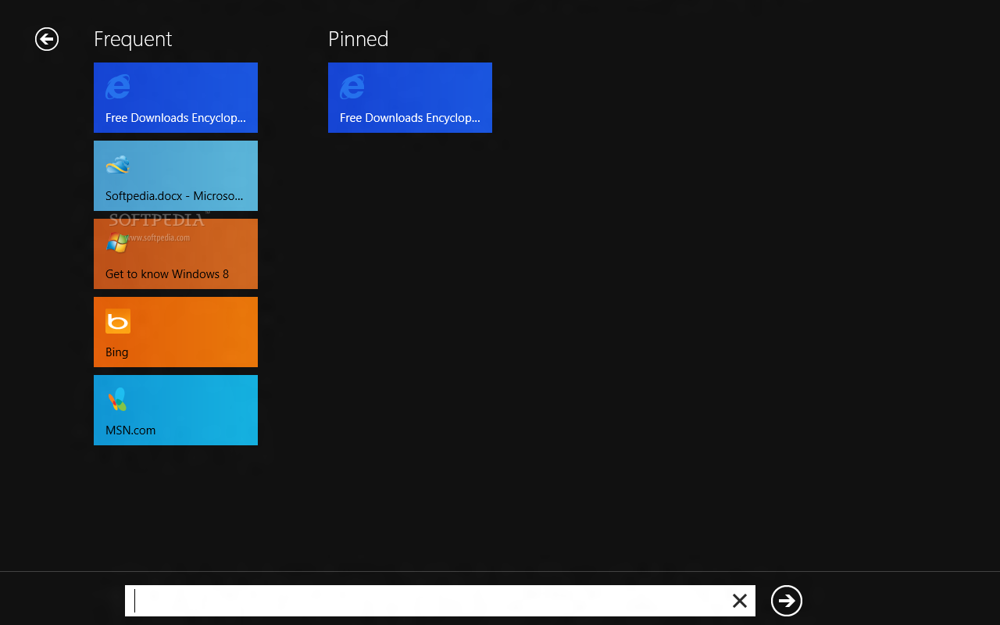Click the Pinned heading
The image size is (1000, 625).
359,39
